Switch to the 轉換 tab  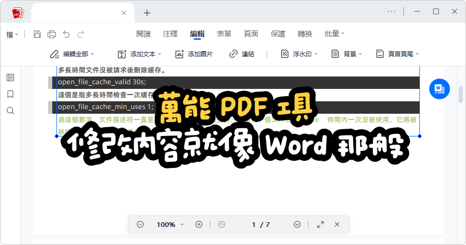[305, 34]
